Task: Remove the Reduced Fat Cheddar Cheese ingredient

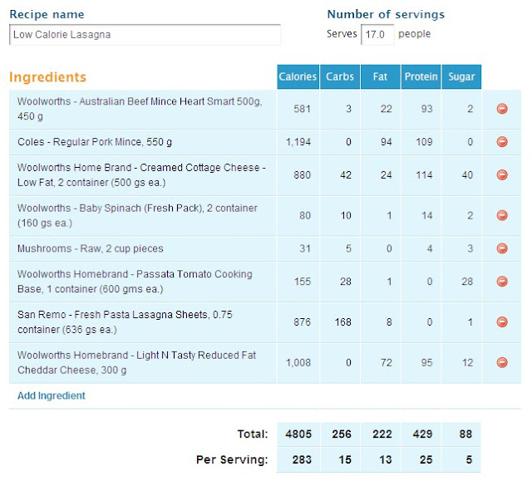Action: 502,362
